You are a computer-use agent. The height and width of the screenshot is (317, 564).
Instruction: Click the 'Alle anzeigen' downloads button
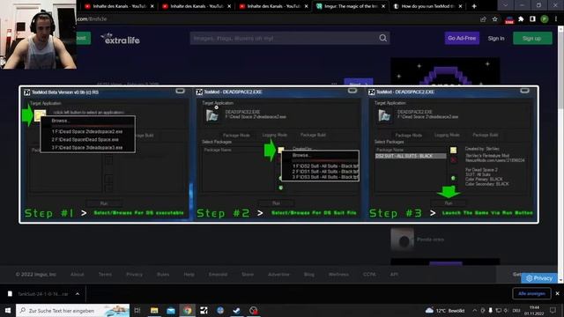click(531, 293)
